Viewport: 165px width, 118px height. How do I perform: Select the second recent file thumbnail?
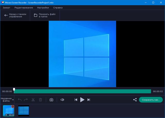[x=23, y=111]
